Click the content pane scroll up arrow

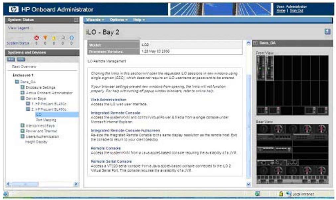tap(248, 43)
